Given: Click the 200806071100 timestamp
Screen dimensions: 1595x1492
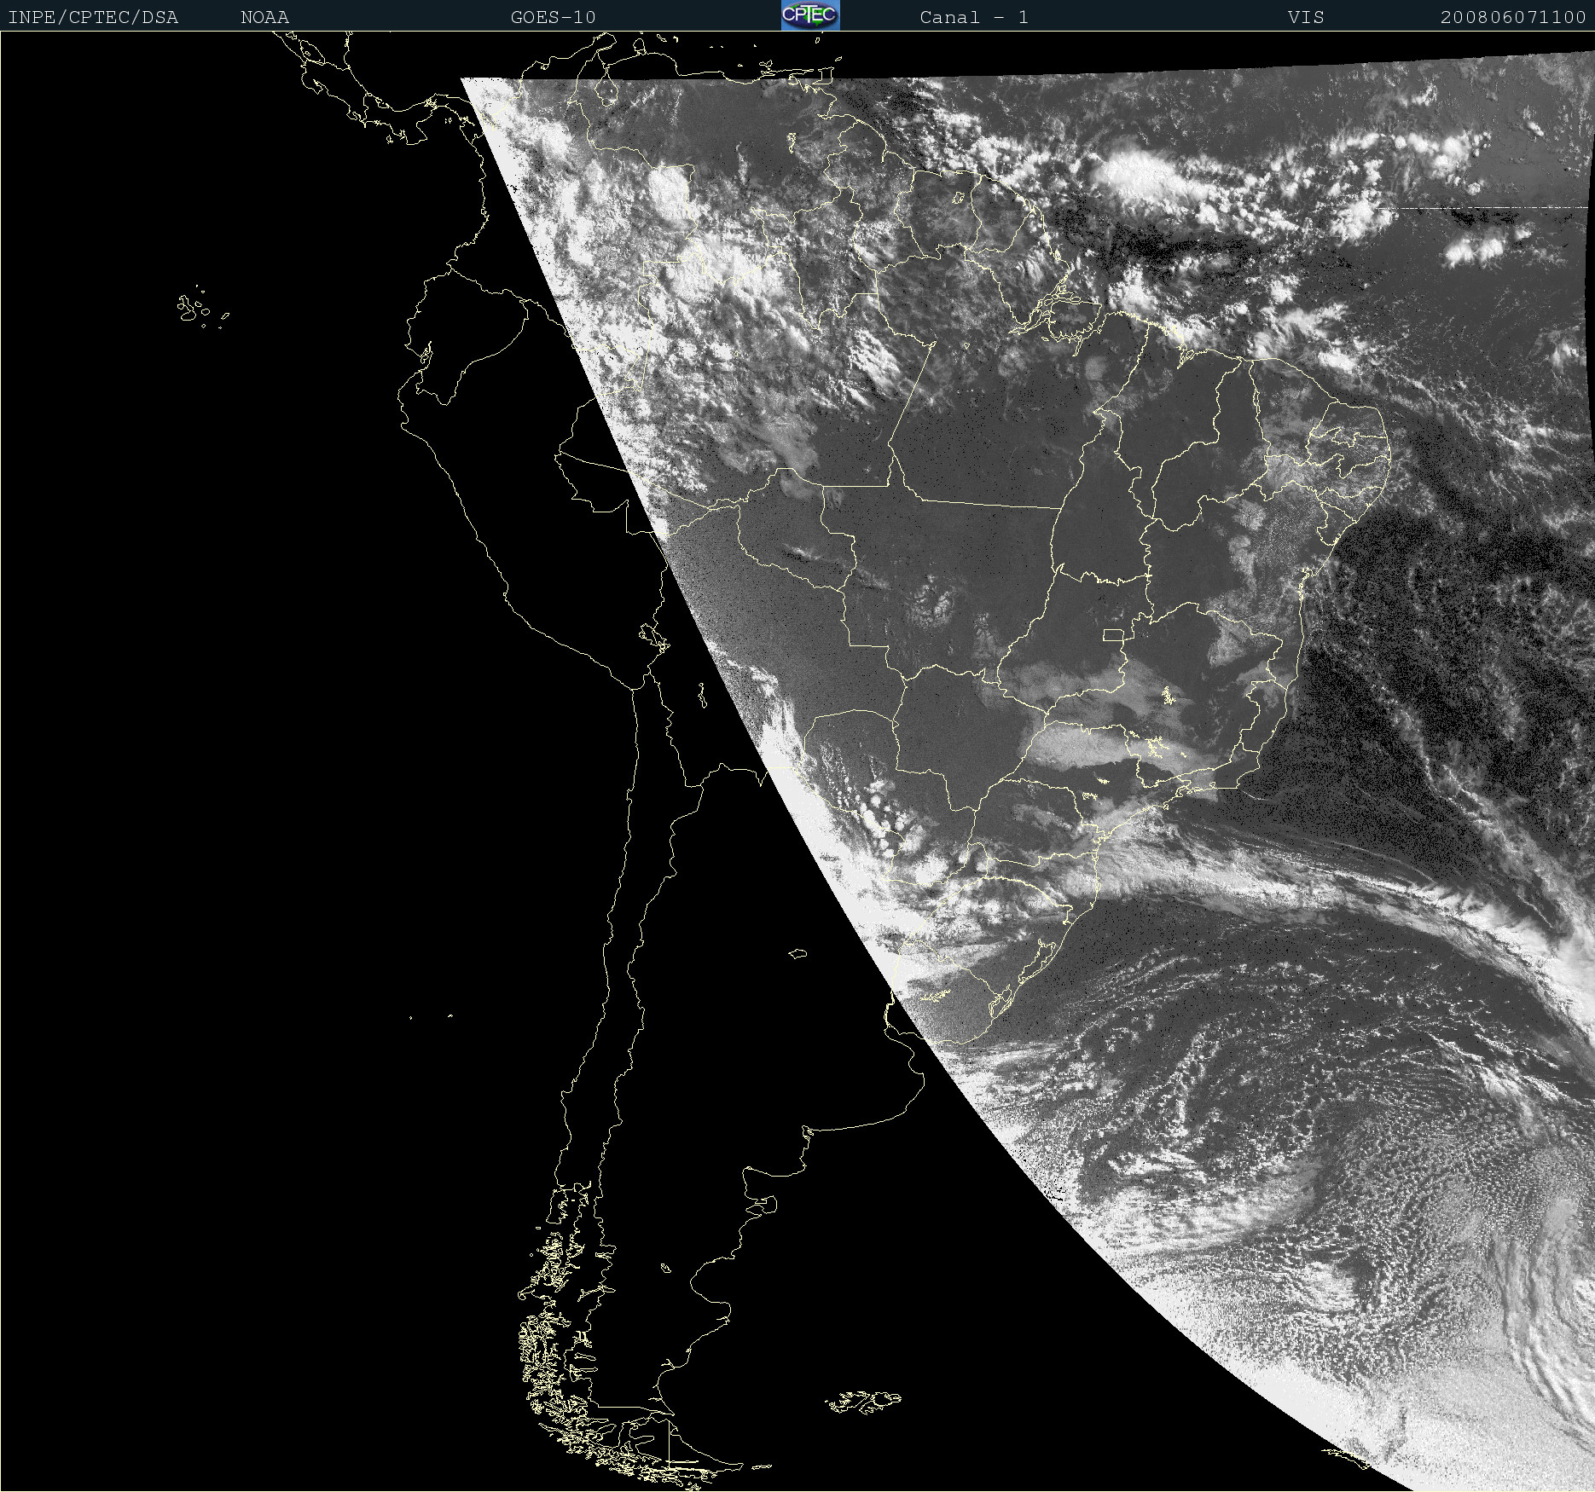Looking at the screenshot, I should tap(1513, 17).
